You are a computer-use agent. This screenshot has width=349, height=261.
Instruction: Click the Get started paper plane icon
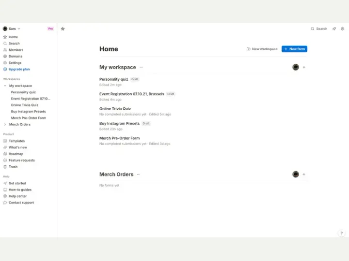click(5, 183)
